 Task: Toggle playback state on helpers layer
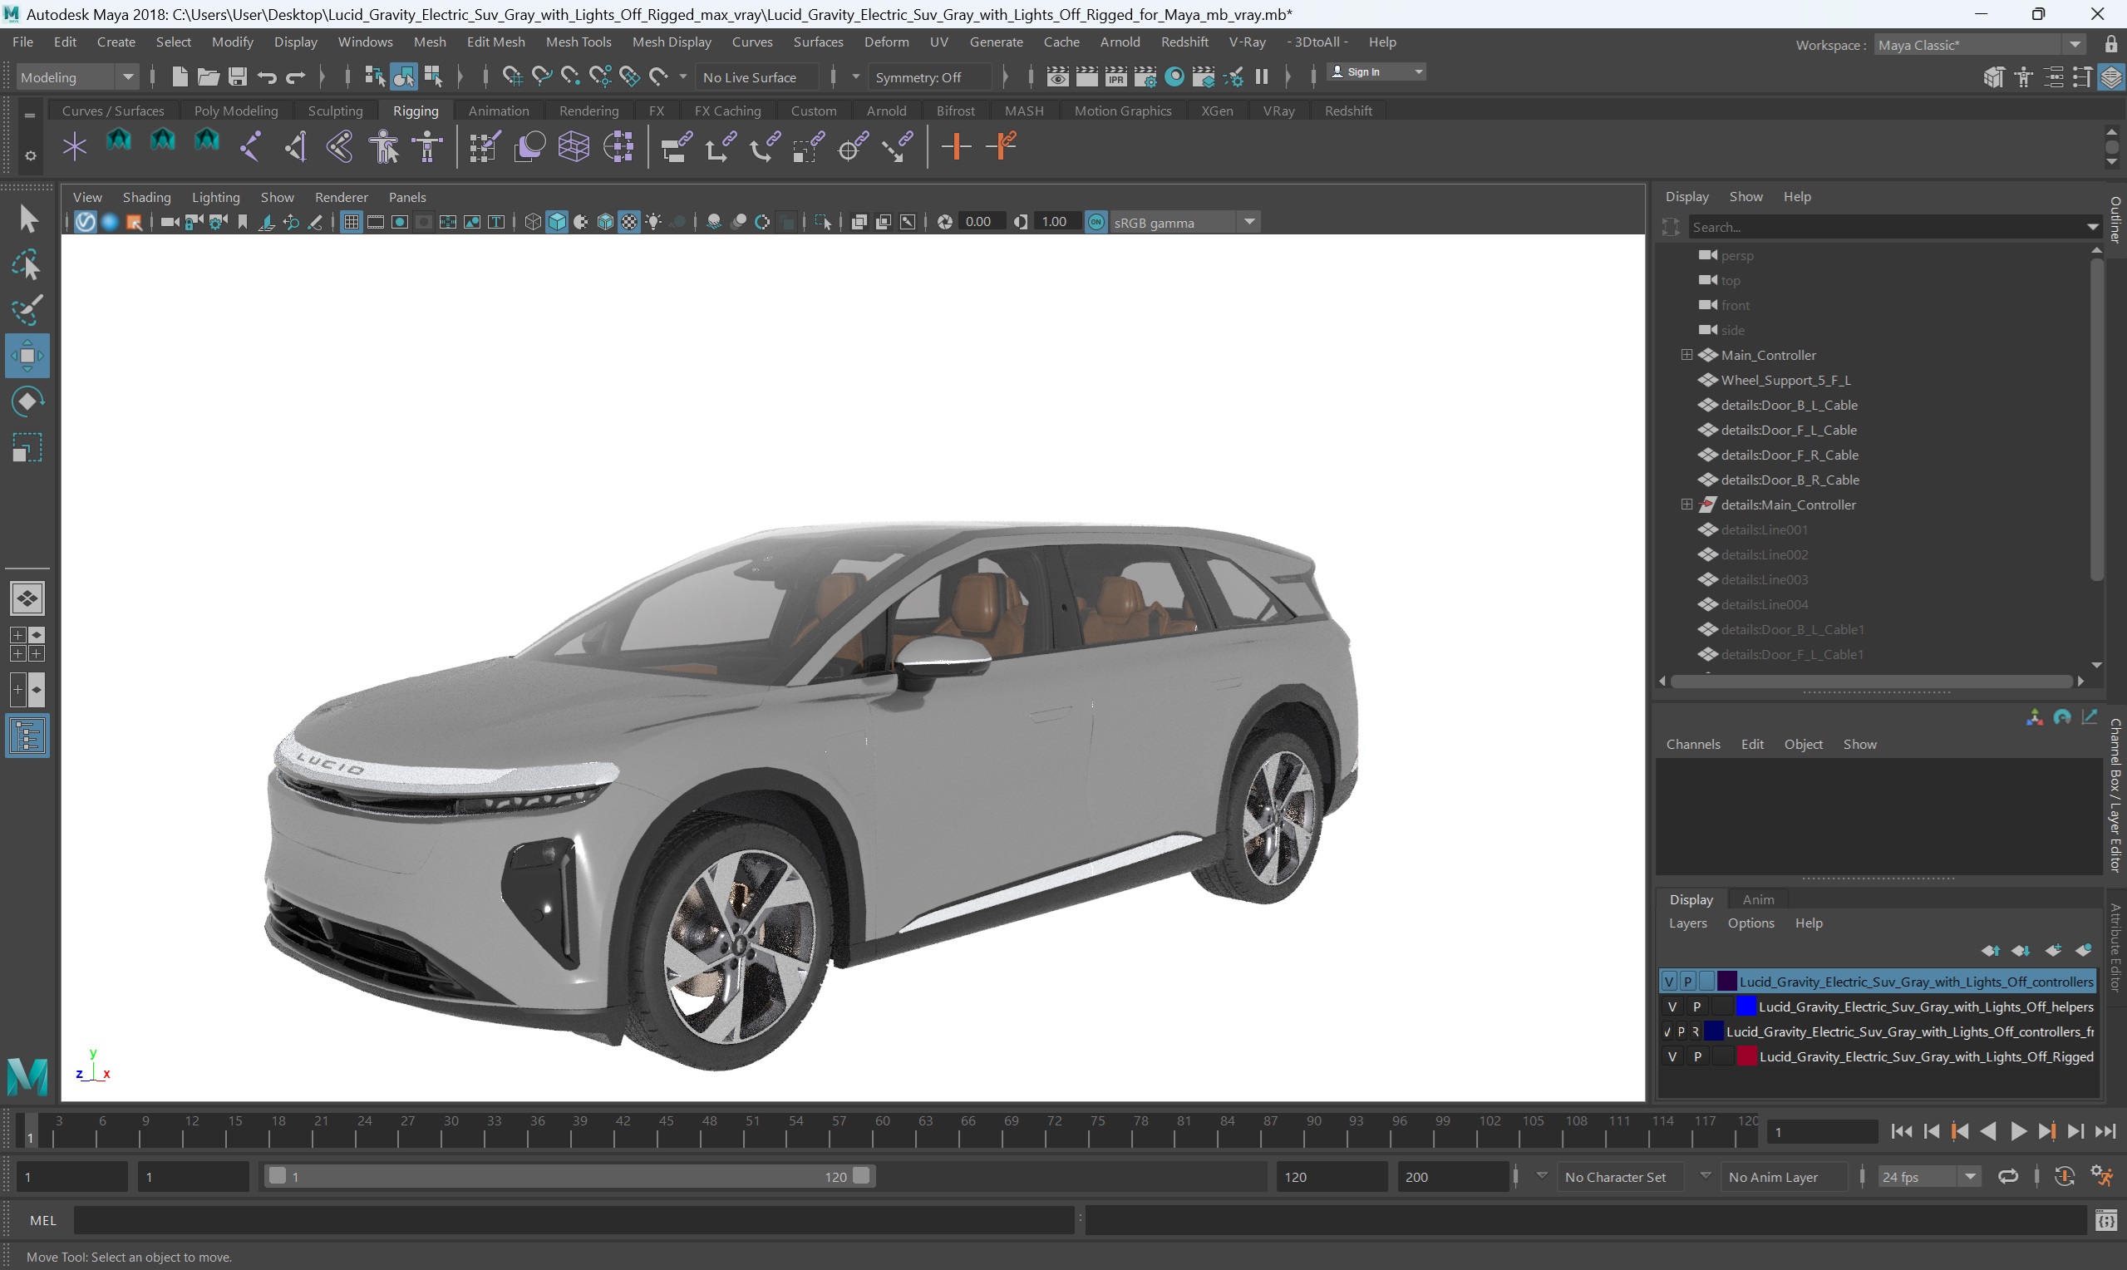click(1696, 1007)
